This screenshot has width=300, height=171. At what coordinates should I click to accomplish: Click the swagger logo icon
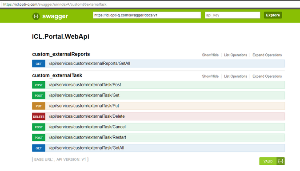point(36,16)
